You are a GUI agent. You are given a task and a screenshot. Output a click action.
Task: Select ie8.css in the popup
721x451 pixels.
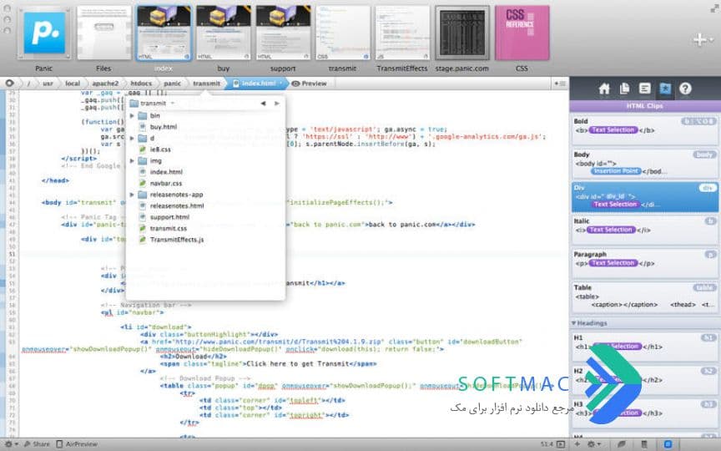pyautogui.click(x=205, y=149)
